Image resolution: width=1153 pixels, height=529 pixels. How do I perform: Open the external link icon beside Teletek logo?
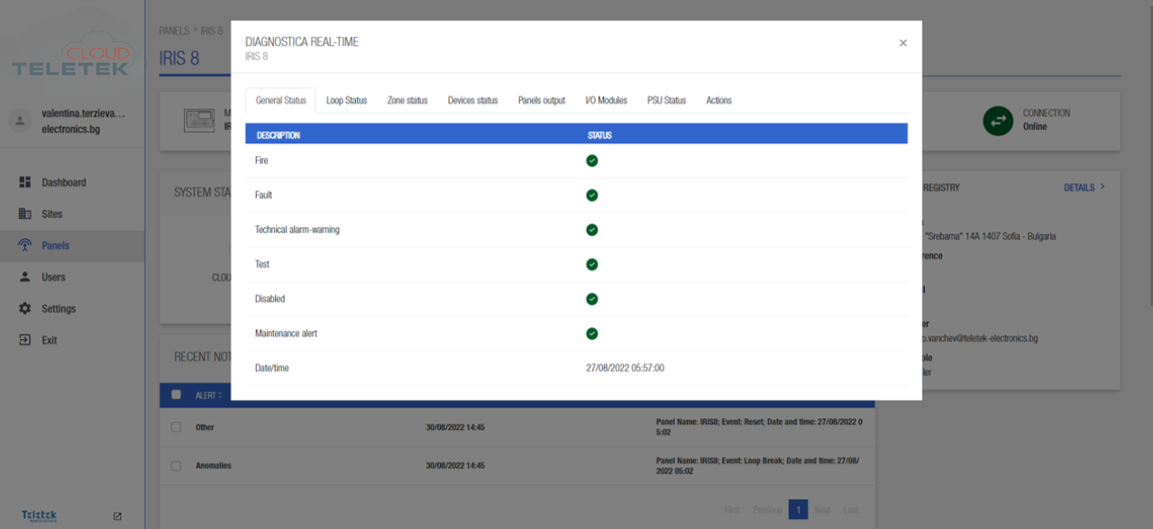coord(117,516)
